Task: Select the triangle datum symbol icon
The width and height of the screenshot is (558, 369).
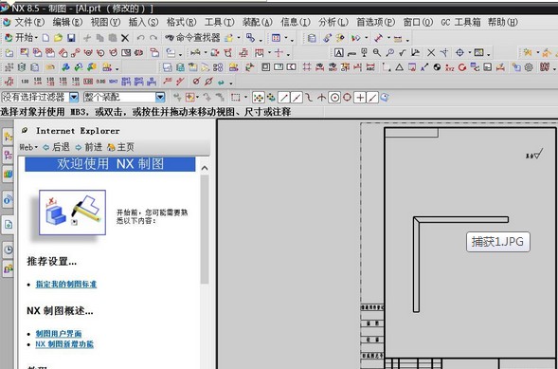Action: pos(399,67)
